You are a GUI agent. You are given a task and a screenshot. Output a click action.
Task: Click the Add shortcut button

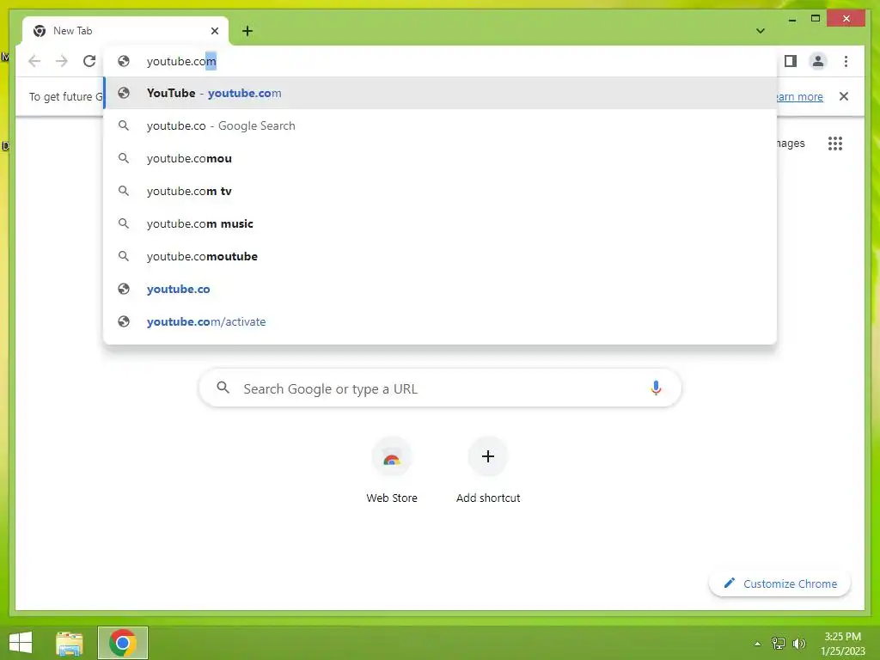[x=488, y=470]
